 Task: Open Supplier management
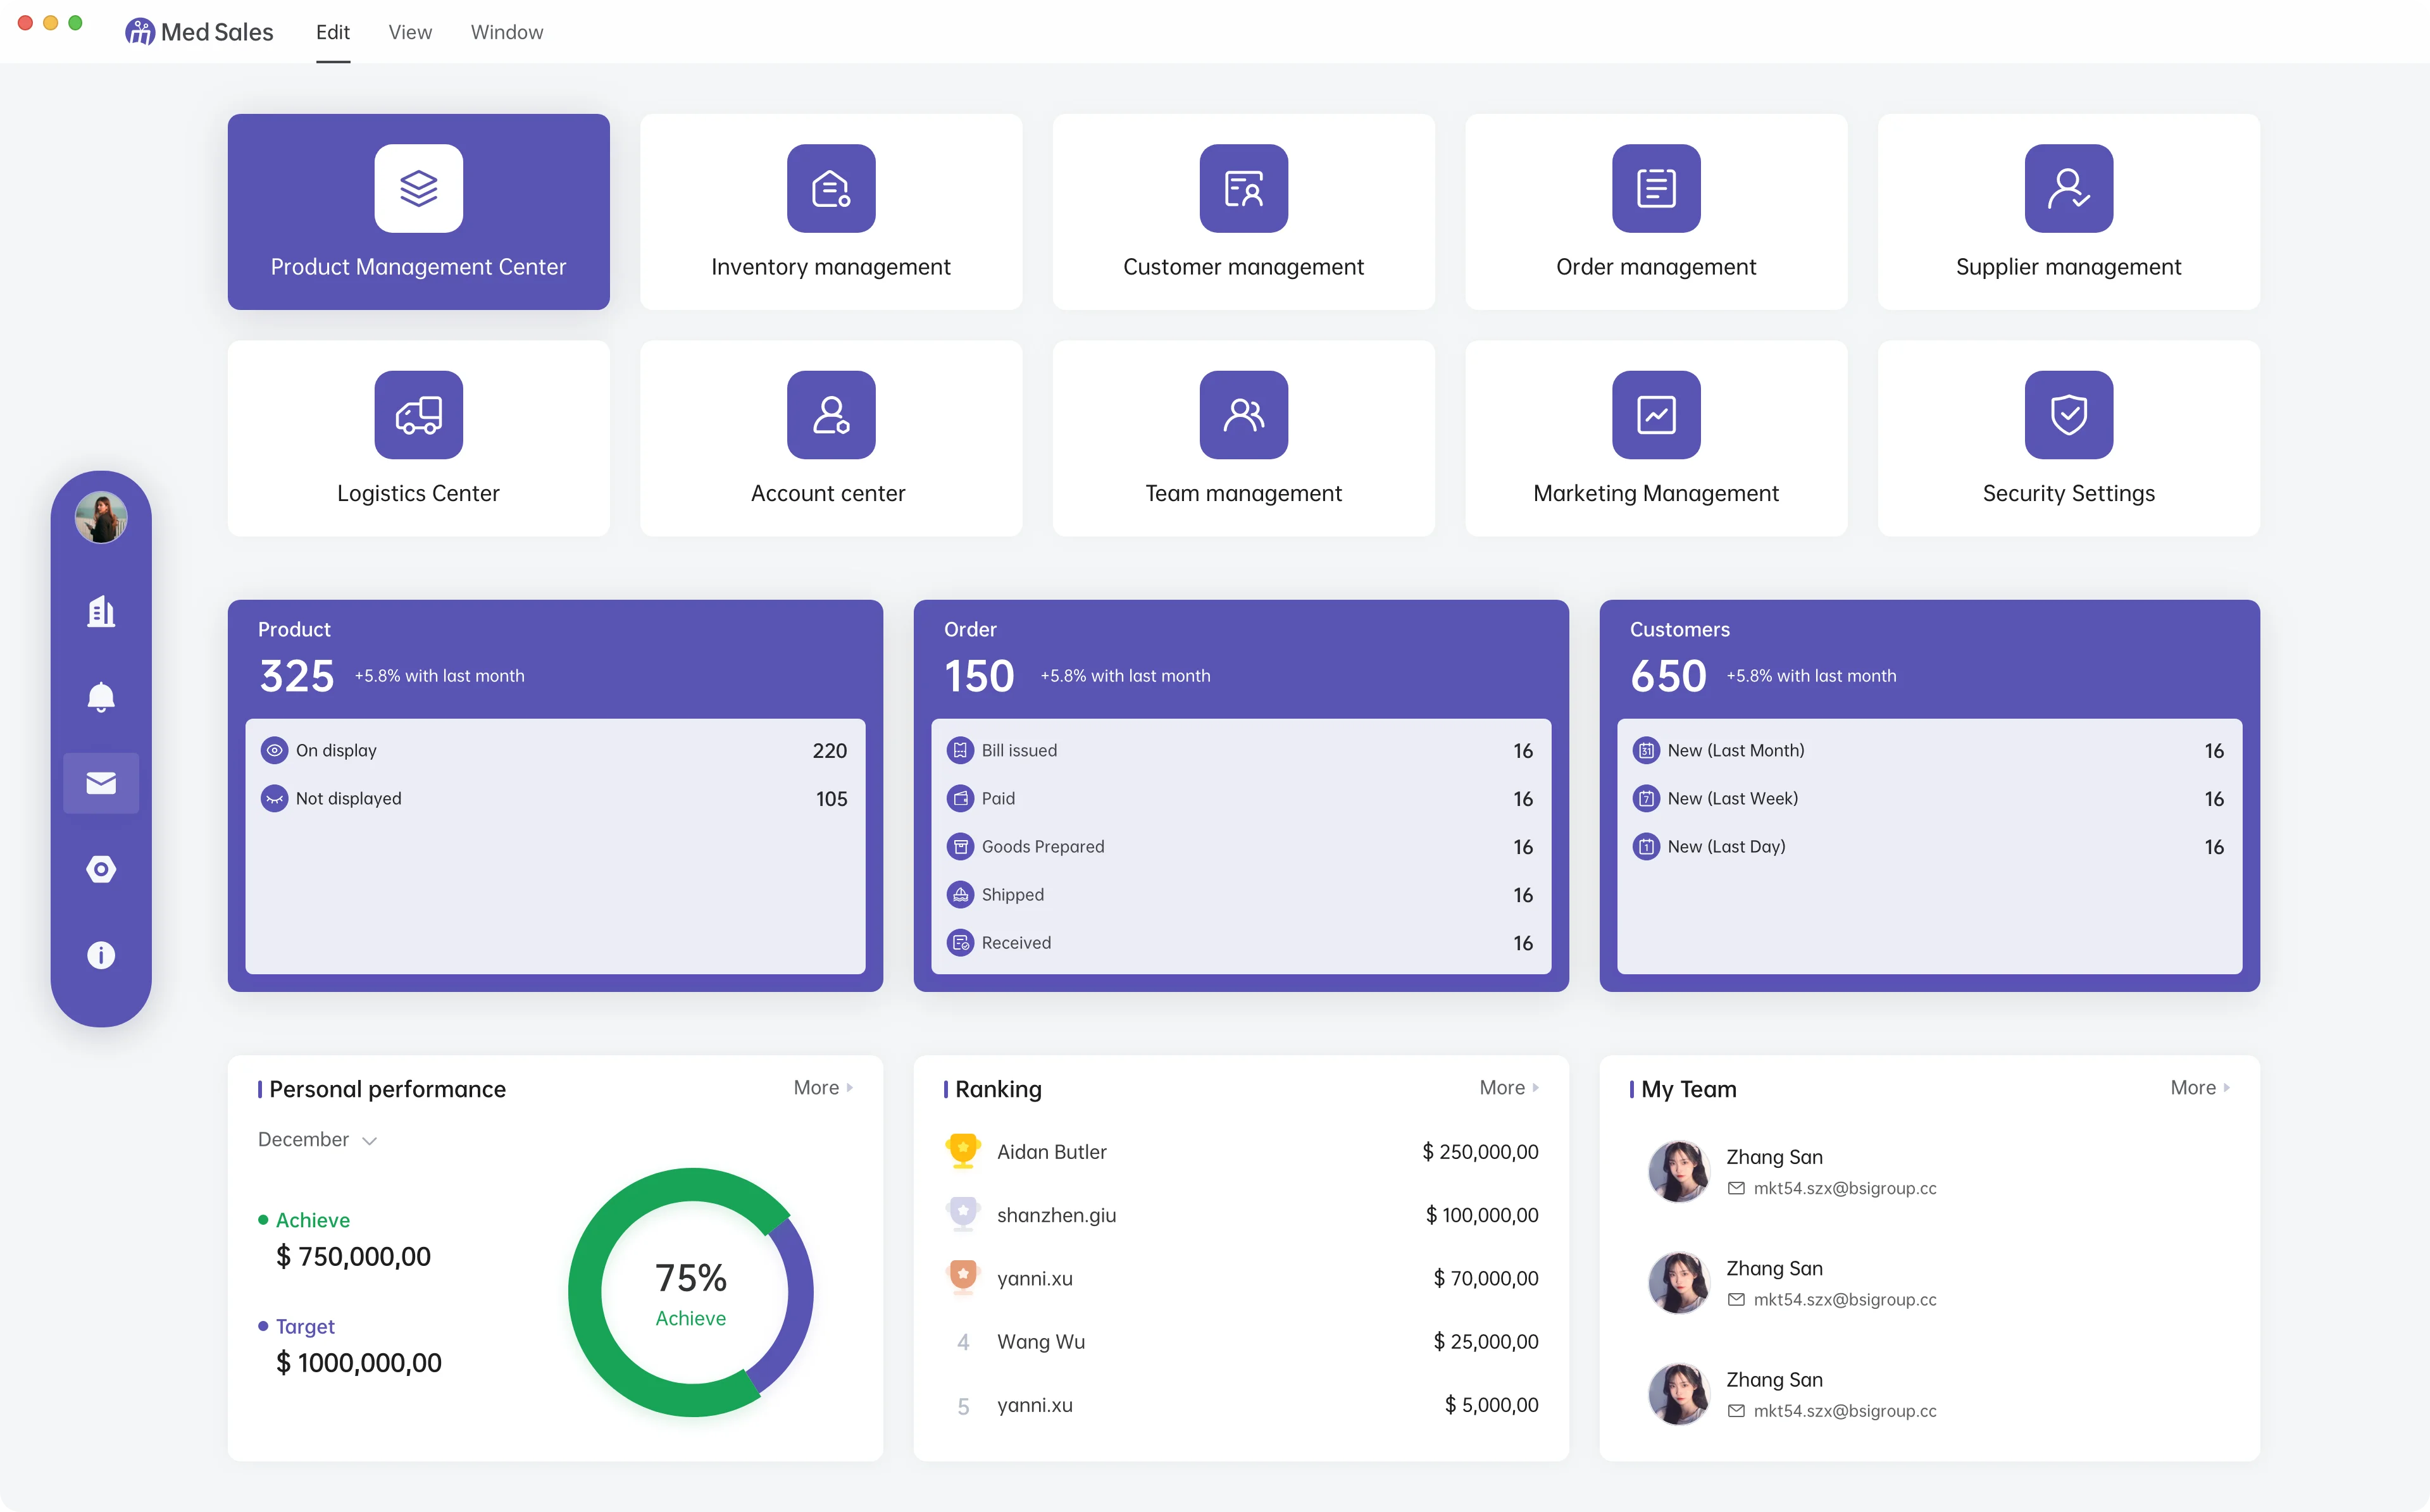tap(2068, 212)
